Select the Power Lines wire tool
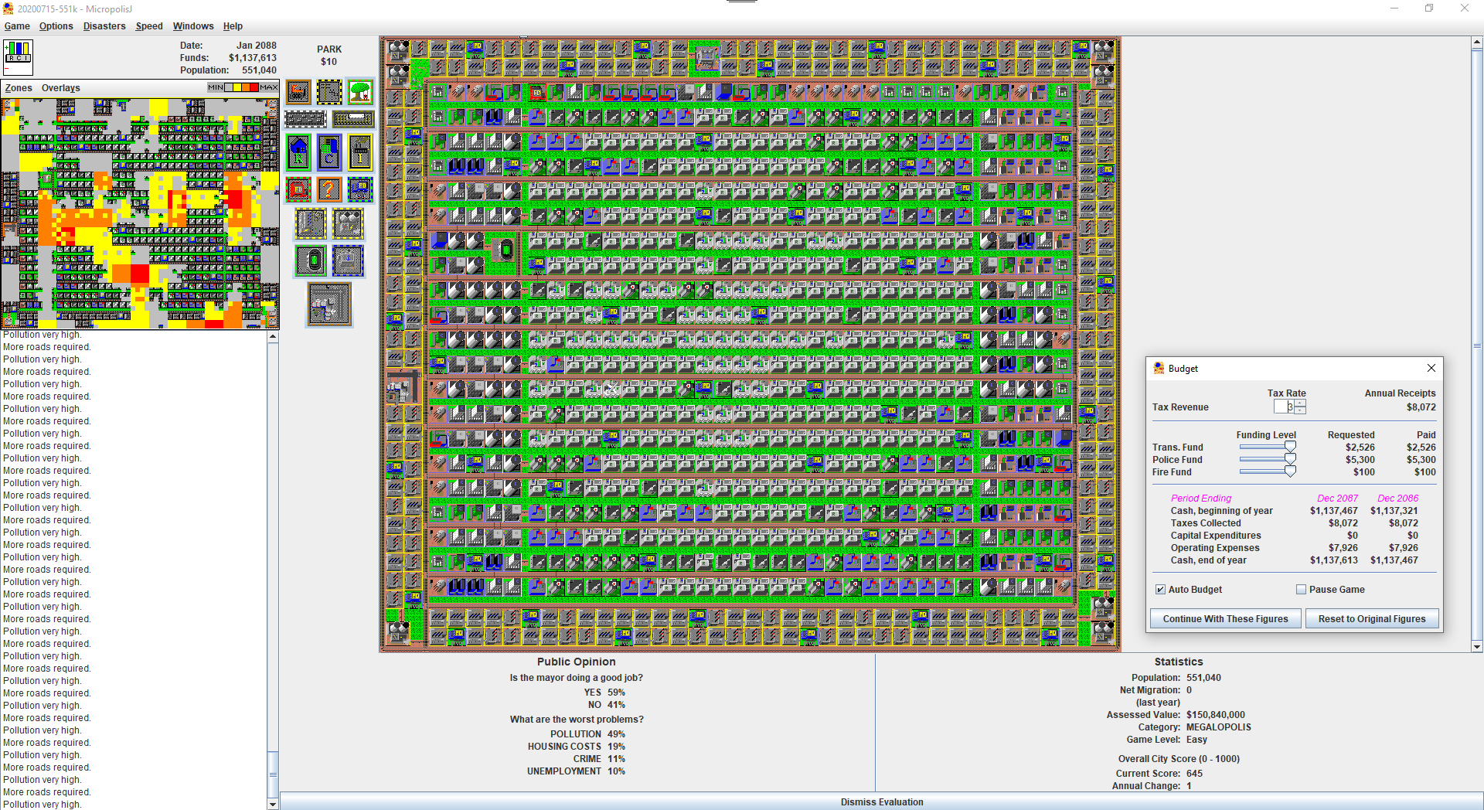 pyautogui.click(x=329, y=93)
